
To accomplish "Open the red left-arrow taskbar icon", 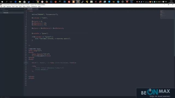I will coord(96,2).
